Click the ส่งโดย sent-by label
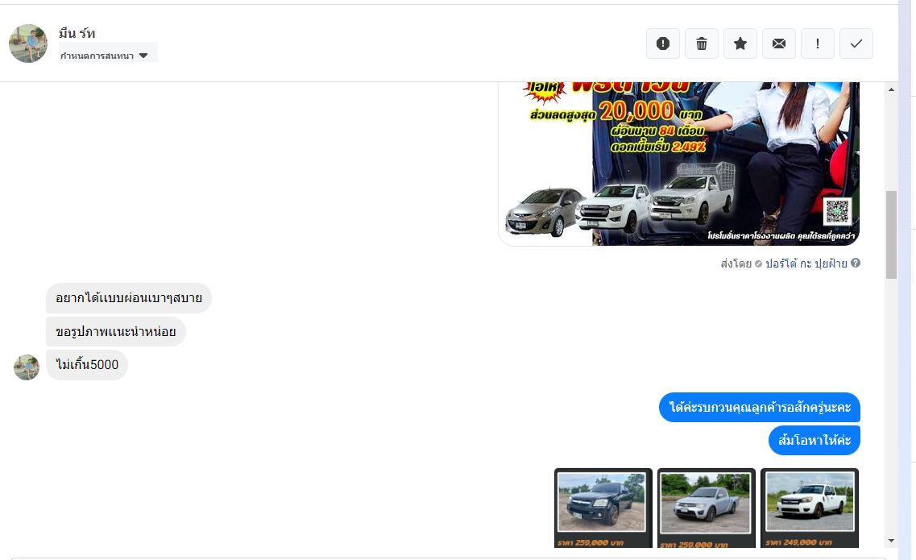The height and width of the screenshot is (560, 916). click(x=736, y=263)
